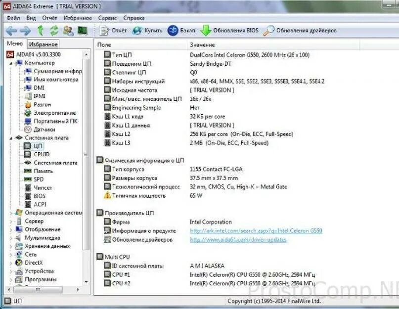Open the CPUID tree item
The image size is (399, 309).
pos(37,154)
